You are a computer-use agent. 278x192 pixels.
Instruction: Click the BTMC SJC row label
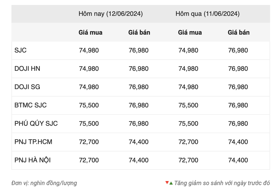[31, 105]
